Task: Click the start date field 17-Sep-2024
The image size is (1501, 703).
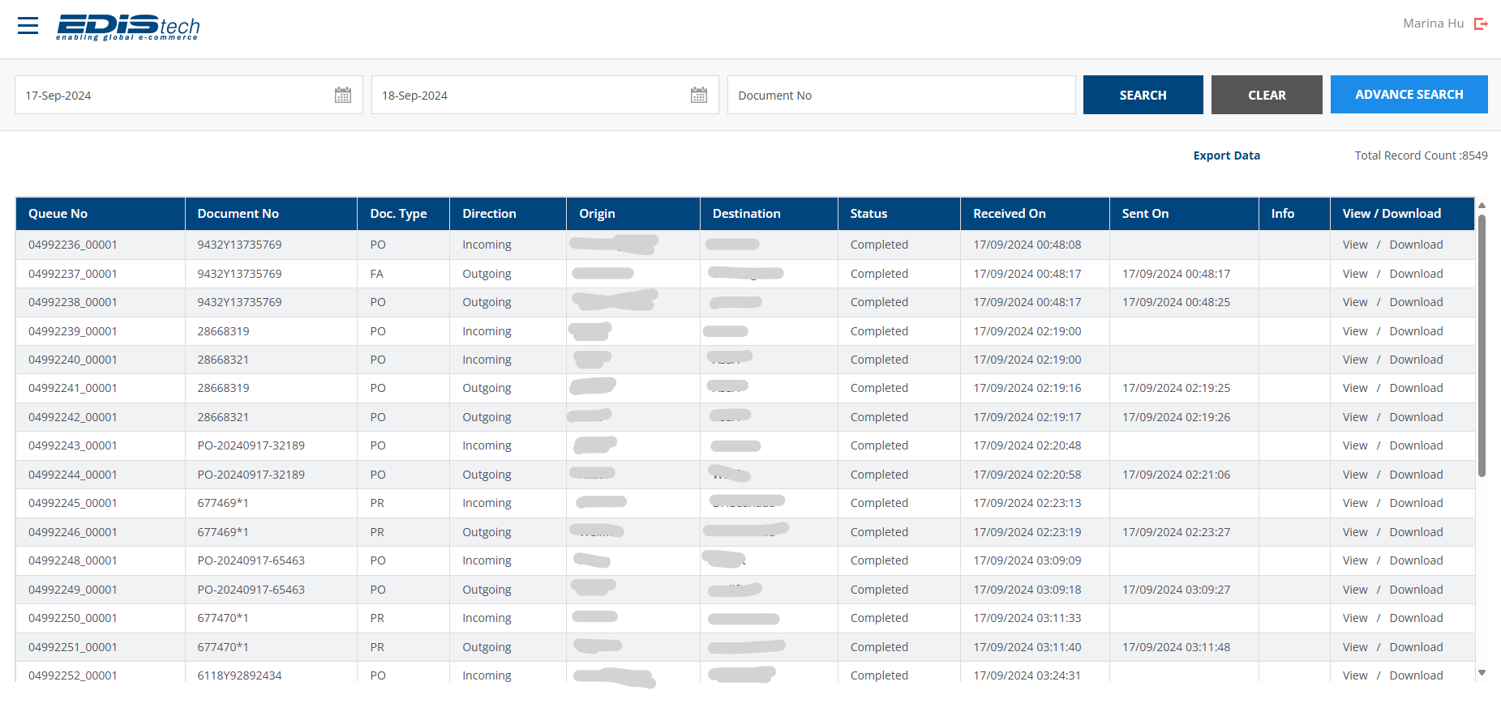Action: coord(189,95)
